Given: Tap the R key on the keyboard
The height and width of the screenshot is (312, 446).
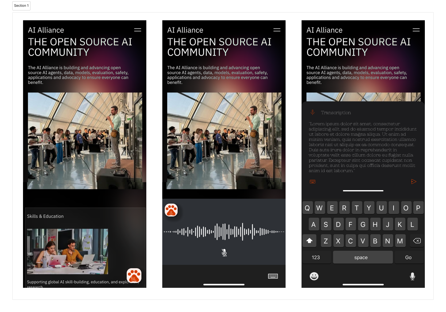Looking at the screenshot, I should 344,208.
